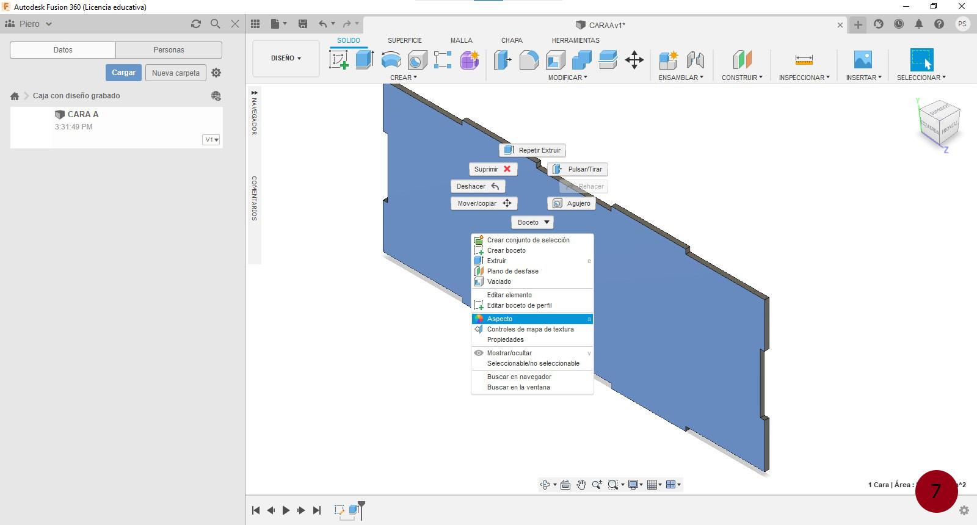Select the Measure ruler icon
The image size is (977, 525).
804,60
